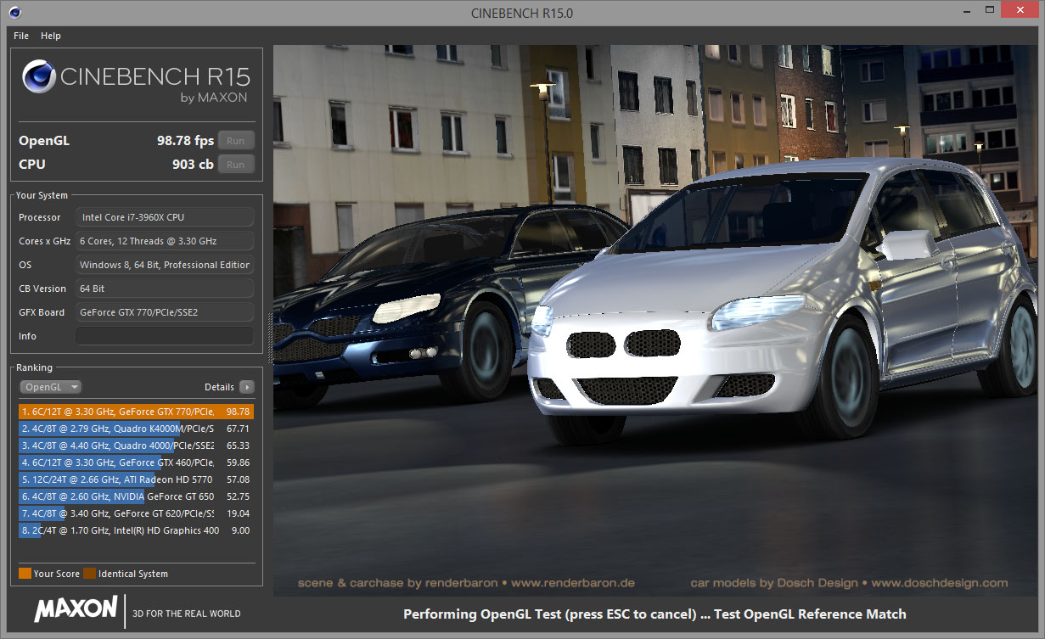The image size is (1045, 639).
Task: Click the CPU score "903 cb"
Action: pos(193,165)
